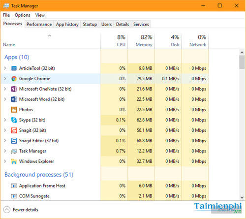Click Chrome's 0.1 MB/s disk value
Image resolution: width=246 pixels, height=219 pixels.
click(171, 79)
